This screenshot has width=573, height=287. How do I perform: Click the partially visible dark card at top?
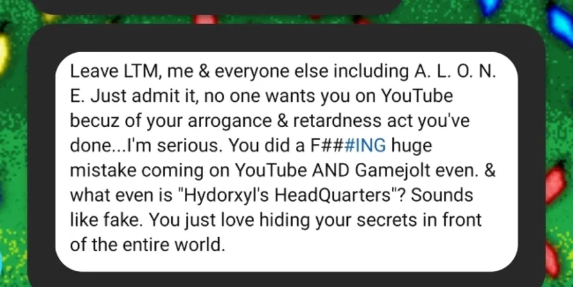[x=216, y=6]
